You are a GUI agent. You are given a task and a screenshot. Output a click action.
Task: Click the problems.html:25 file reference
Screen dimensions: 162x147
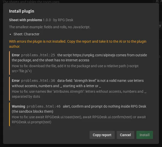(x=38, y=55)
